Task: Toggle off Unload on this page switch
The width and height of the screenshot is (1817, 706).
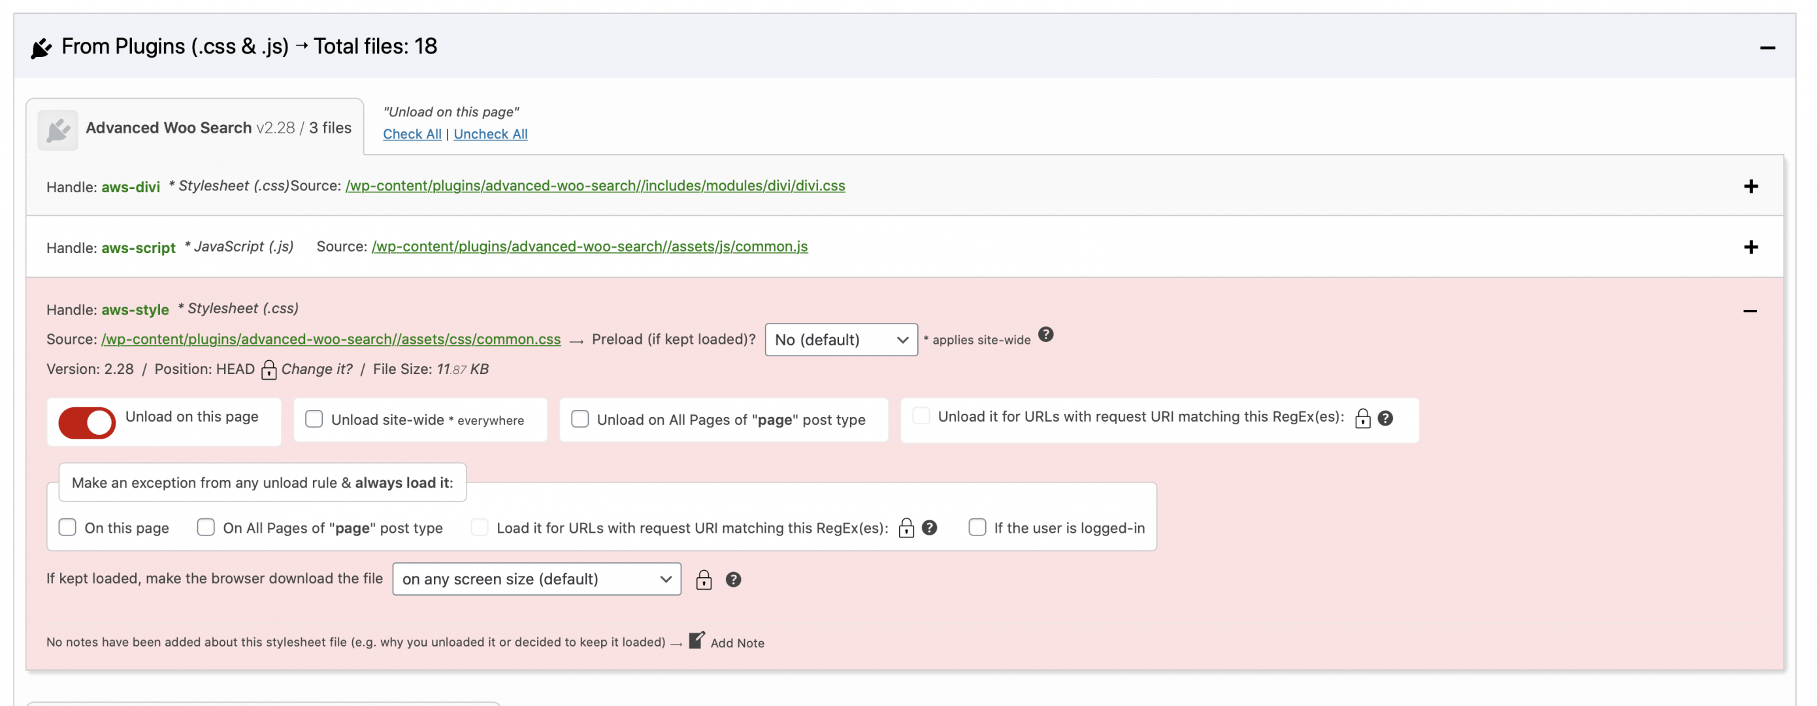Action: point(87,423)
